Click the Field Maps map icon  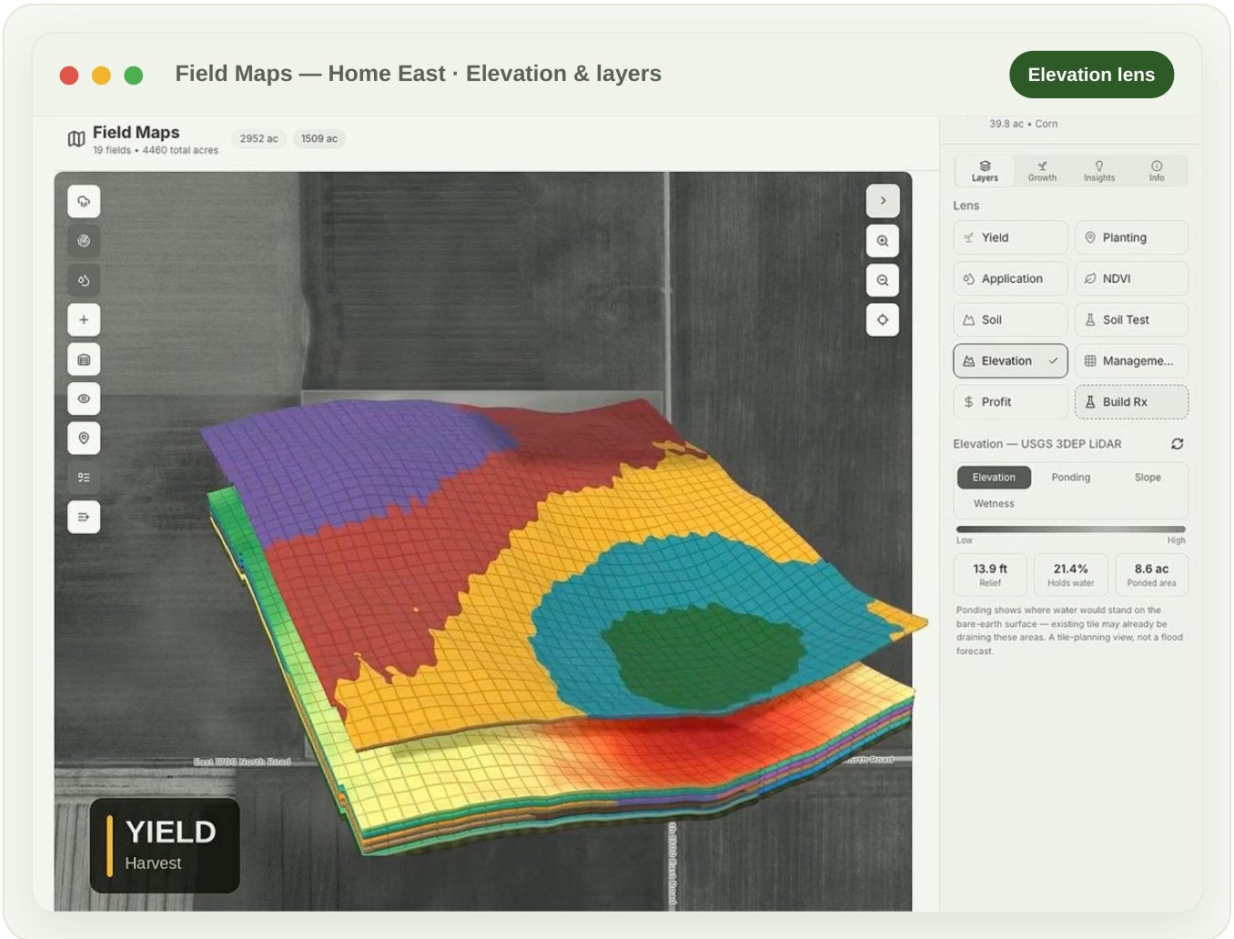point(76,138)
